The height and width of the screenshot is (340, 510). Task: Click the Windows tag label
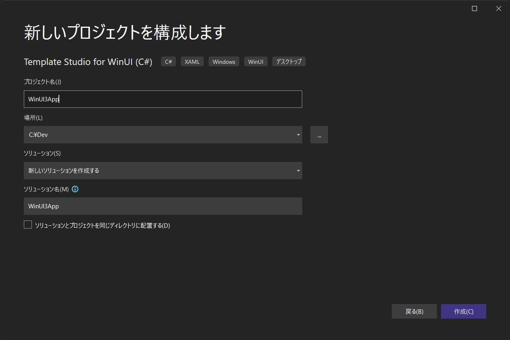click(x=224, y=62)
